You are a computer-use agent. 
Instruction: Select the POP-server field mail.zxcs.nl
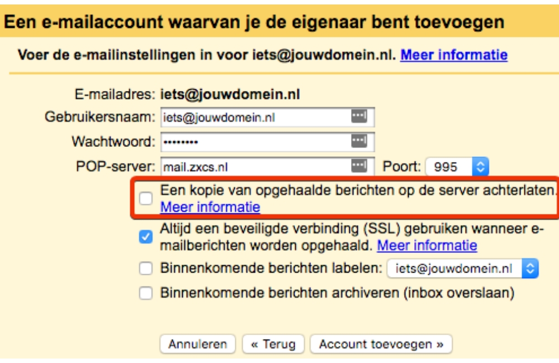pos(254,166)
